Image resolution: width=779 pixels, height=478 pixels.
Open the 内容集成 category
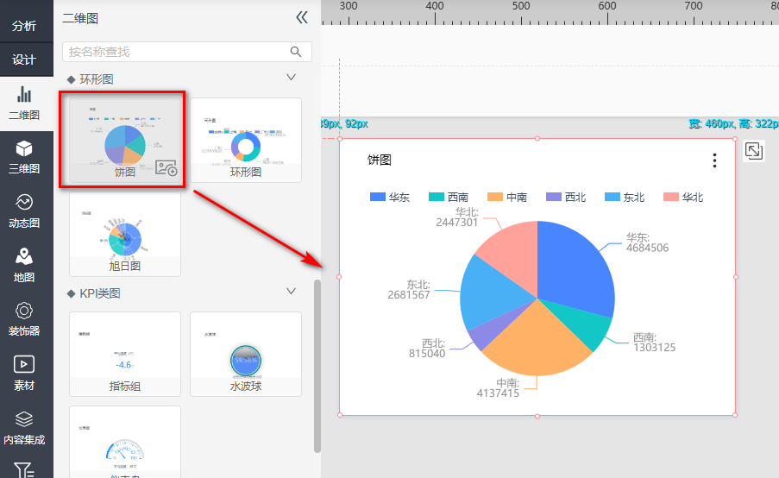[x=24, y=427]
